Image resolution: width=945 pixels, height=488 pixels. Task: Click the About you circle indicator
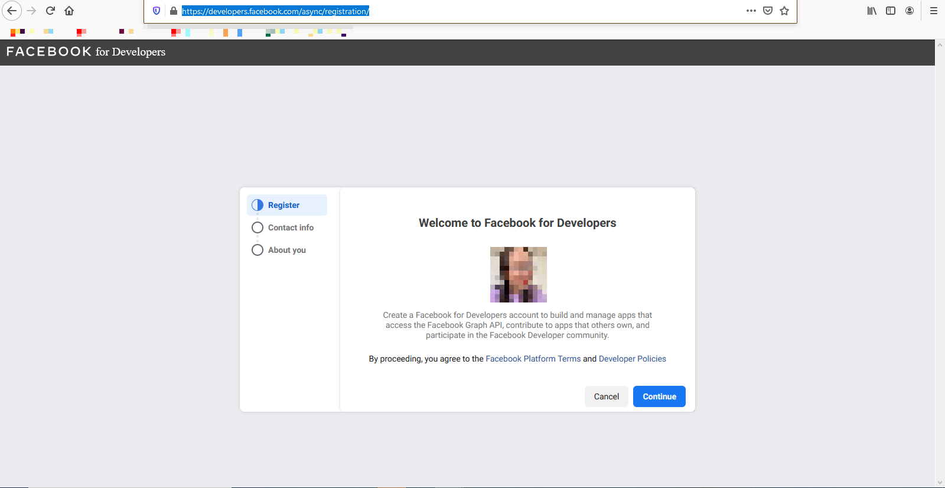click(258, 250)
